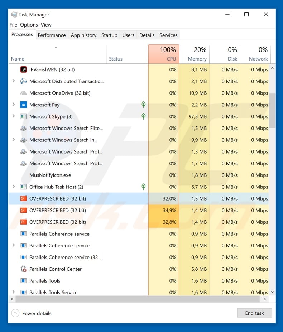Switch to the Startup tab

[109, 35]
